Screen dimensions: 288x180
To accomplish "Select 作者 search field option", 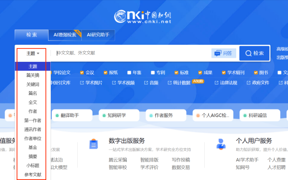I will [33, 111].
